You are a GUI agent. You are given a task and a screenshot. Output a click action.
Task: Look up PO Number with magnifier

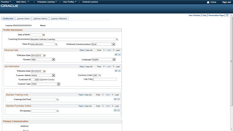pos(58,111)
